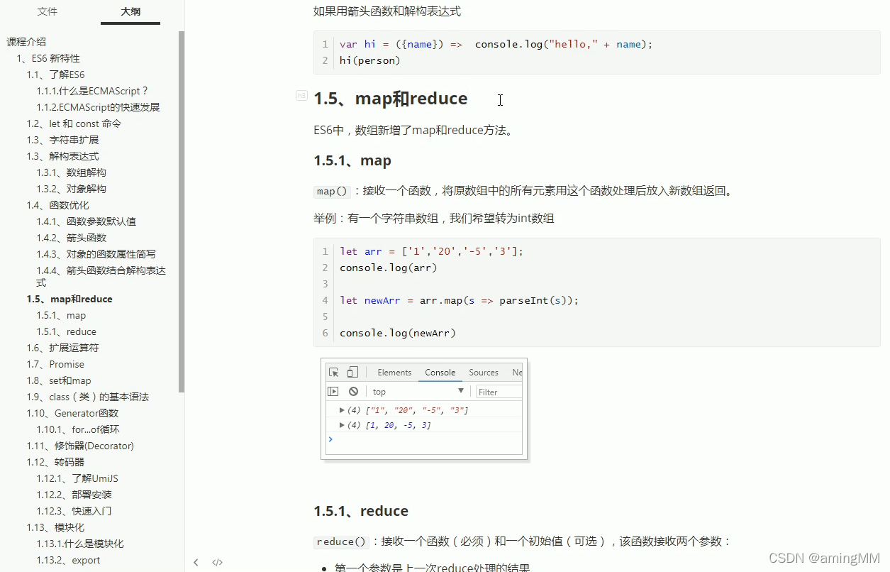Select the DevTools console screenshot image
The width and height of the screenshot is (890, 572).
click(x=424, y=410)
